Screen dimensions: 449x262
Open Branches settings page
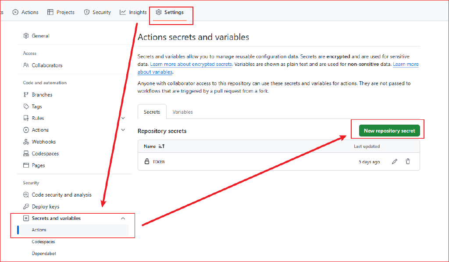tap(42, 95)
